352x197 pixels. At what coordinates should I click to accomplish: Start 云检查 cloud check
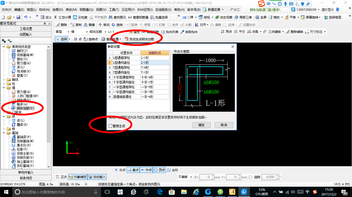point(80,17)
